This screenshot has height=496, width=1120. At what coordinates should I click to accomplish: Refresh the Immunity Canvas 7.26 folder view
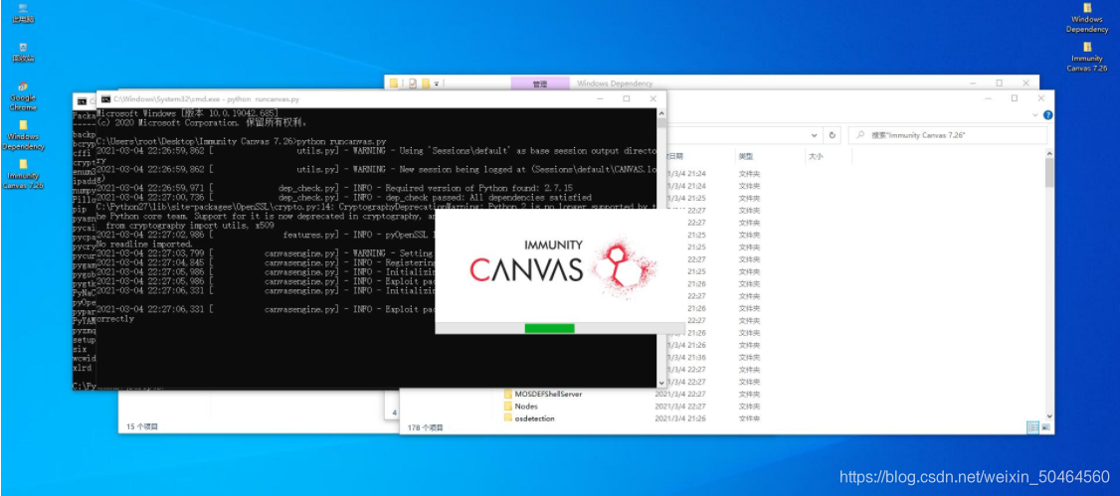coord(833,135)
